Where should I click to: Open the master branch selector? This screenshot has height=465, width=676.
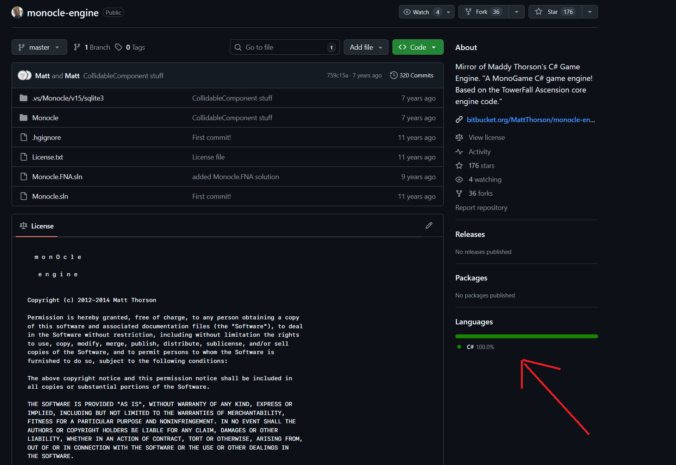click(39, 47)
